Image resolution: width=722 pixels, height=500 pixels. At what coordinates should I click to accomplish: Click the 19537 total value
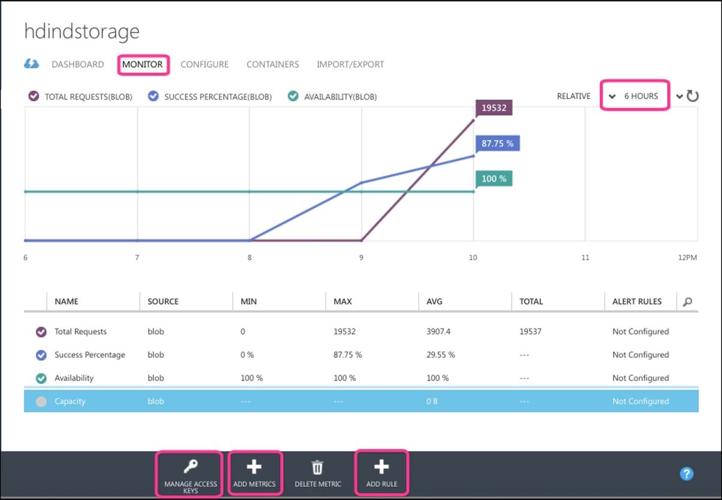[x=530, y=332]
